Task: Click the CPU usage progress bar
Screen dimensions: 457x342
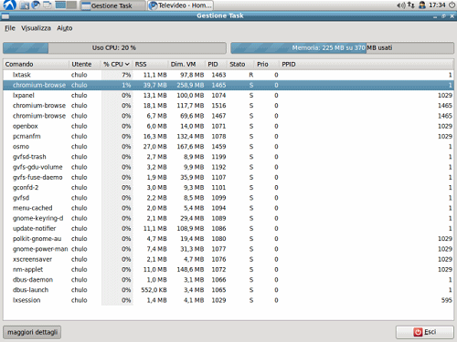Action: 114,48
